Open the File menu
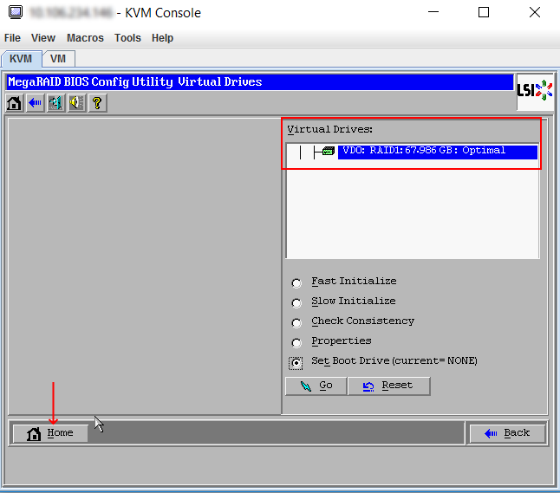Image resolution: width=560 pixels, height=493 pixels. 12,38
